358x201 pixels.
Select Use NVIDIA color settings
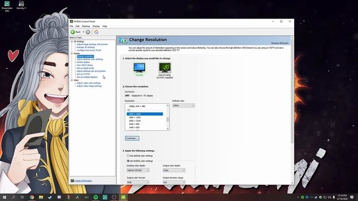[x=140, y=161]
